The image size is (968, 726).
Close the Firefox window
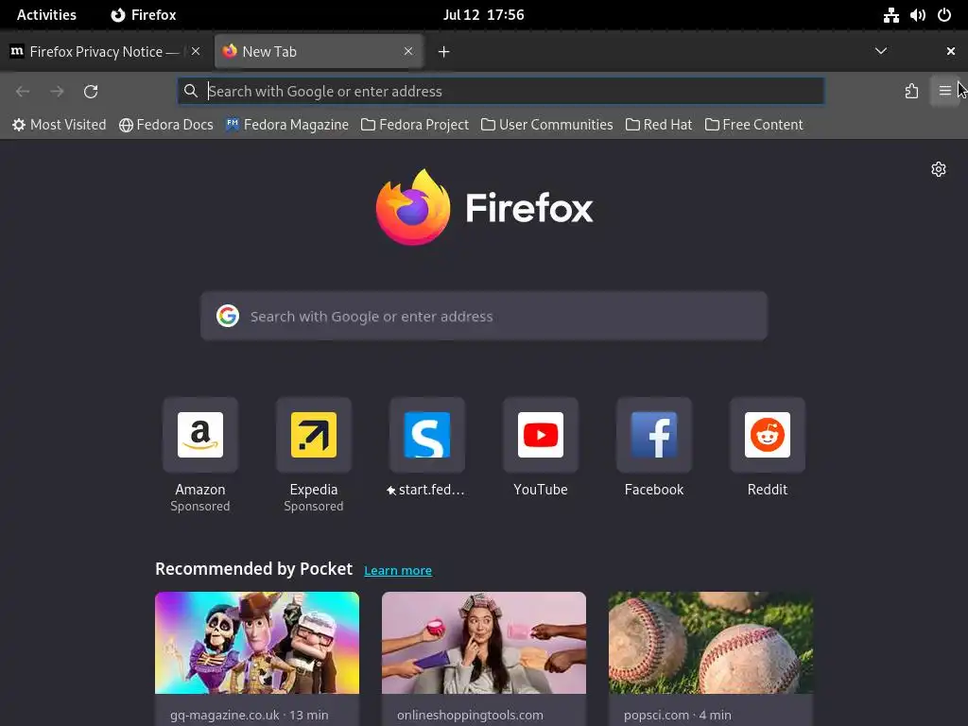tap(951, 51)
